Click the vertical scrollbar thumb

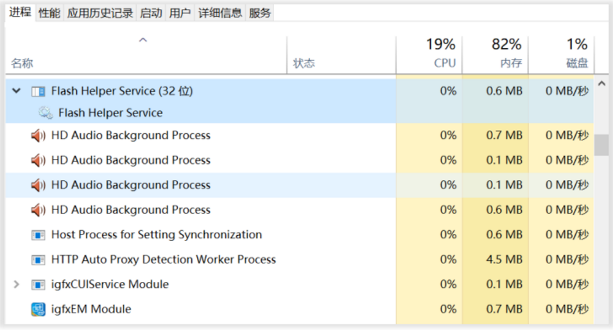[x=601, y=145]
